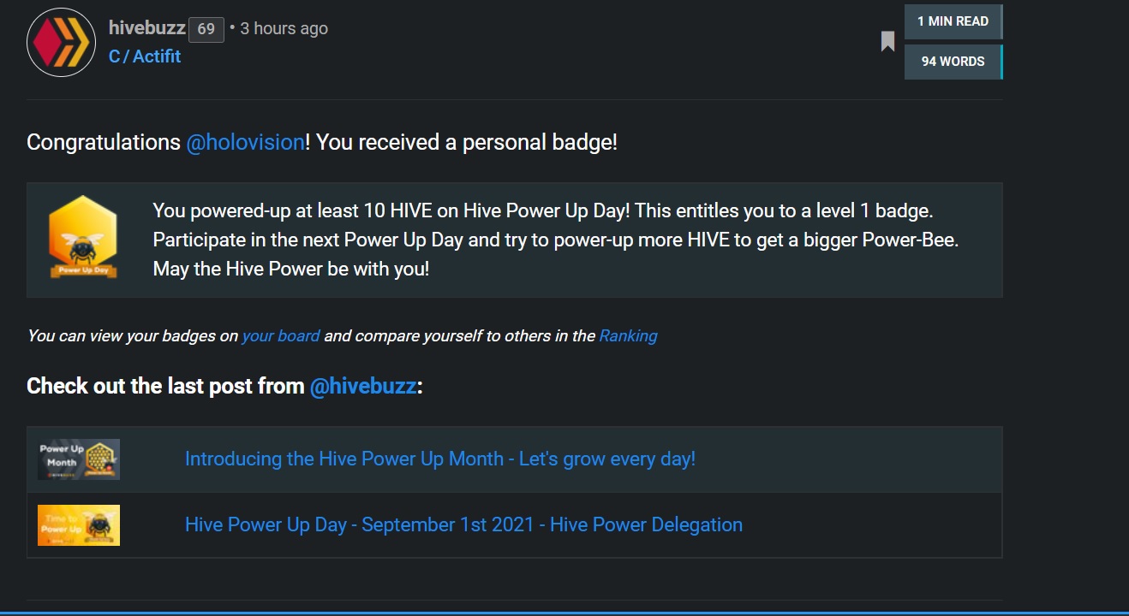Click the '3 hours ago' timestamp
Screen dimensions: 1129x616
click(284, 28)
